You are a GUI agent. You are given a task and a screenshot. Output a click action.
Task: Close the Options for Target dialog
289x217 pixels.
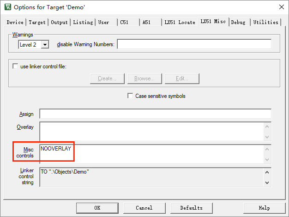[x=281, y=7]
